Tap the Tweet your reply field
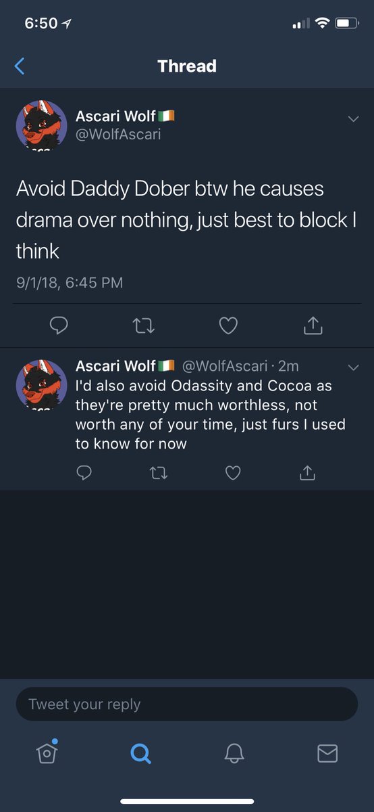The width and height of the screenshot is (374, 812). (187, 704)
